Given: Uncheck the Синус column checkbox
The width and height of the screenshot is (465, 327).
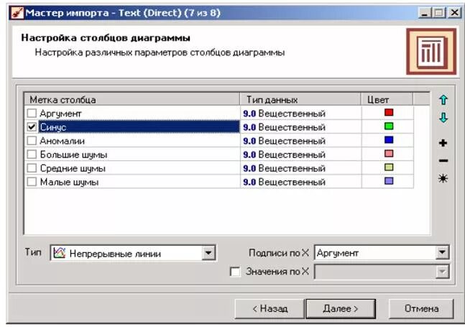Looking at the screenshot, I should click(x=32, y=126).
